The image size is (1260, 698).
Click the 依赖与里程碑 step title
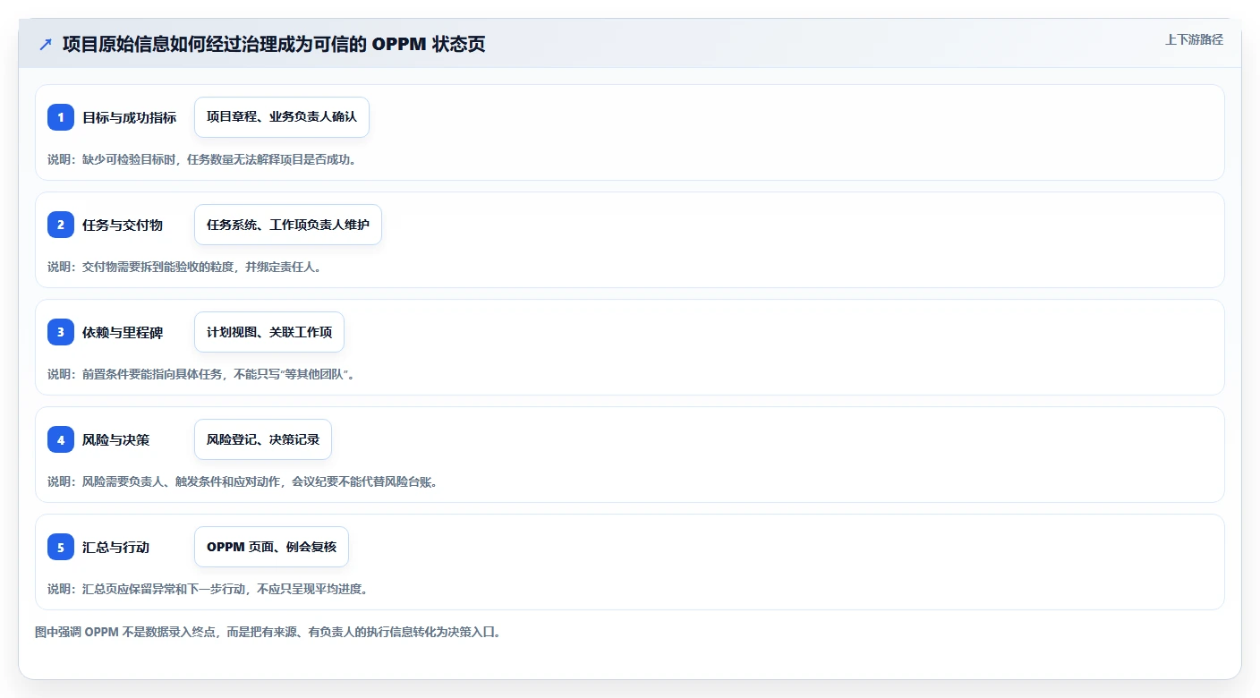pyautogui.click(x=123, y=332)
